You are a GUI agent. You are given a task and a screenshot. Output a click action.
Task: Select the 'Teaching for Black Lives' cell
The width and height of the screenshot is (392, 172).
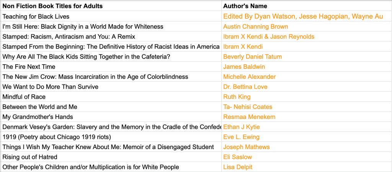36,16
